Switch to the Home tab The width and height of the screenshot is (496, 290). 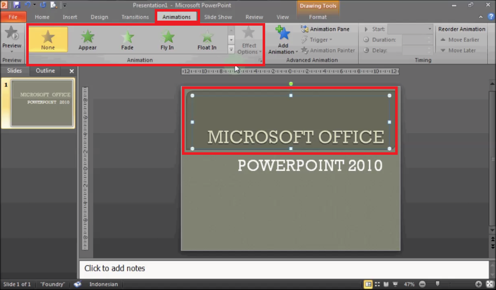pyautogui.click(x=42, y=17)
